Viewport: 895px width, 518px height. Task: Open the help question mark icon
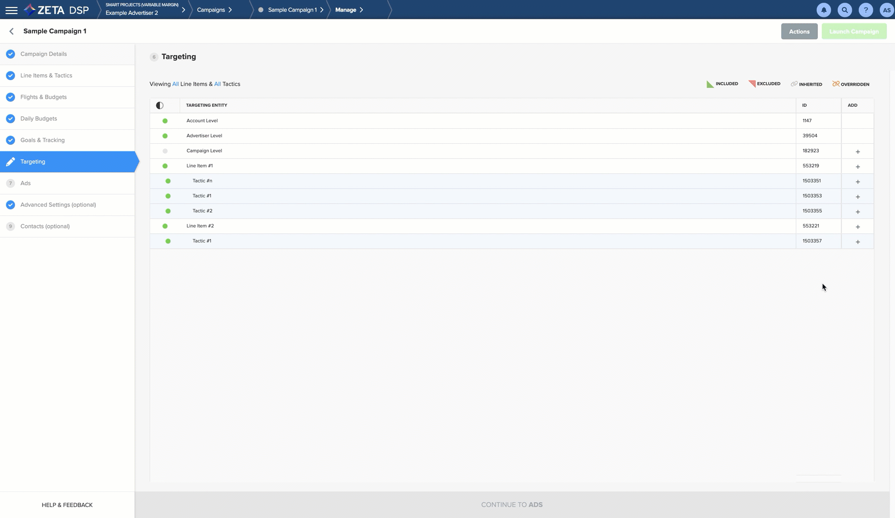[865, 10]
